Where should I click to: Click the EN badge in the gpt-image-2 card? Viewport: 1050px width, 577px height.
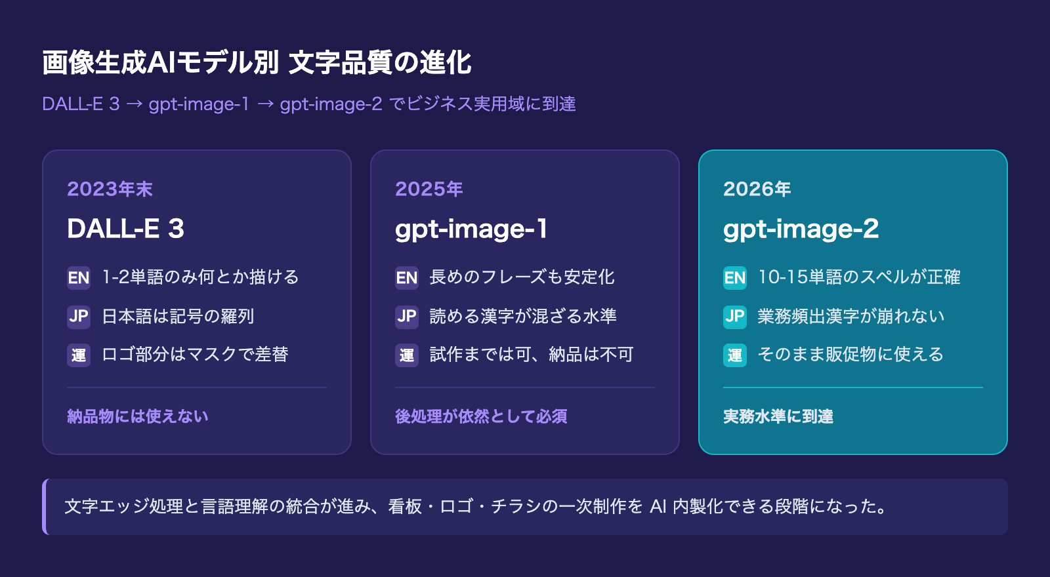(x=735, y=277)
